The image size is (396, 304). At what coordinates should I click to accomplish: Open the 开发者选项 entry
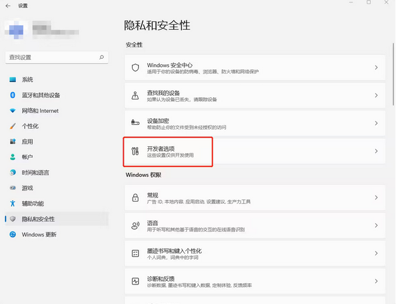click(x=255, y=151)
